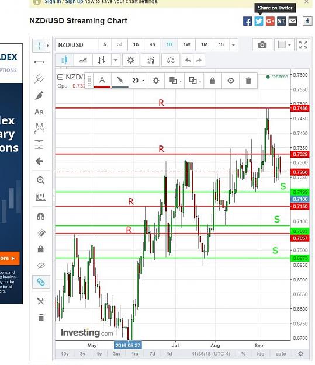Screen dimensions: 315x365
Task: Open the drawing tools properties icon
Action: pyautogui.click(x=41, y=301)
